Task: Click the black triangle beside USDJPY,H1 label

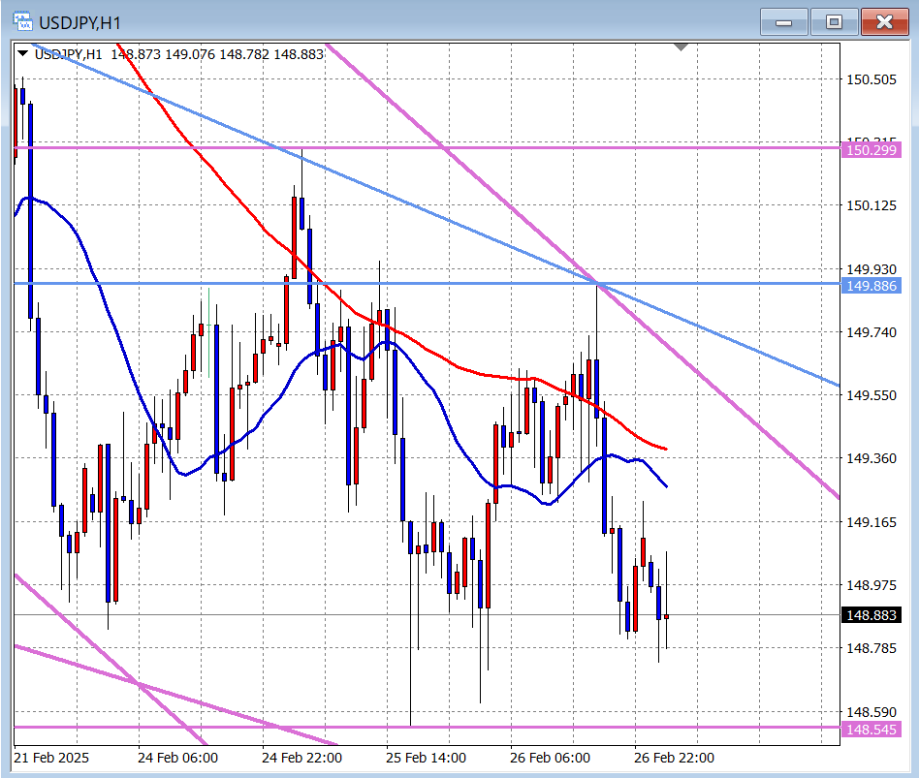Action: click(23, 54)
